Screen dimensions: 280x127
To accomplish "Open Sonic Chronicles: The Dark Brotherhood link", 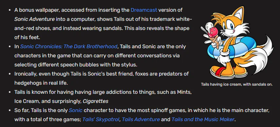I will pos(69,47).
